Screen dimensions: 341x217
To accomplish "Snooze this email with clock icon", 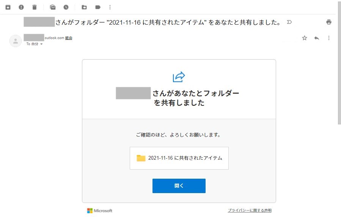I will tap(66, 7).
